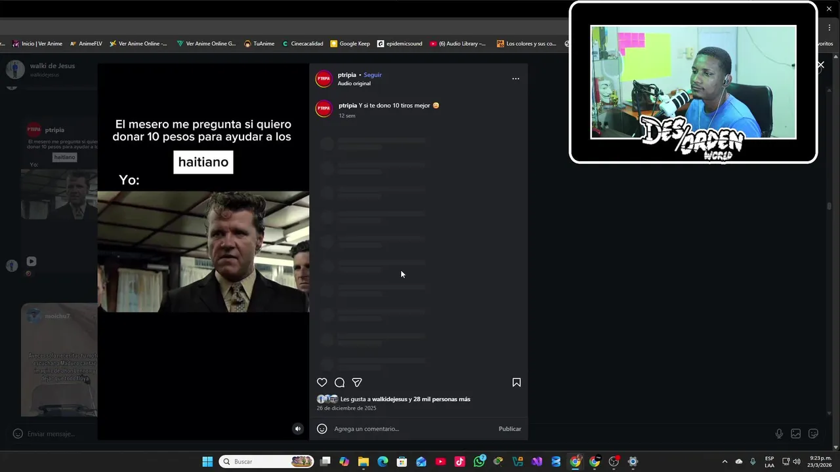840x472 pixels.
Task: Open the volume control in system tray
Action: point(797,462)
